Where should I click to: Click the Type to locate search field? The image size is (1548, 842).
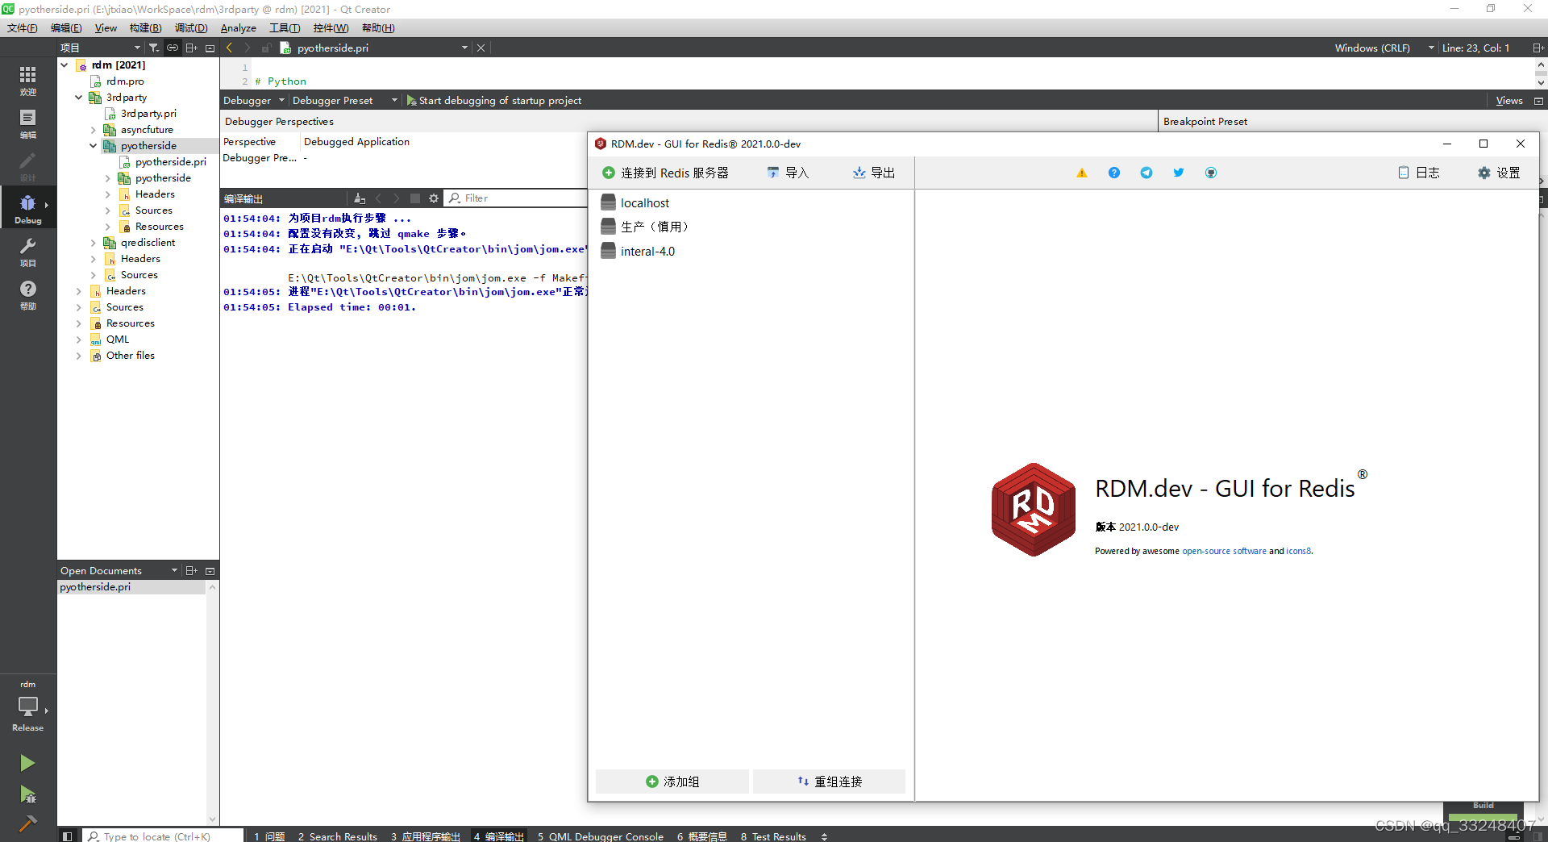(164, 836)
